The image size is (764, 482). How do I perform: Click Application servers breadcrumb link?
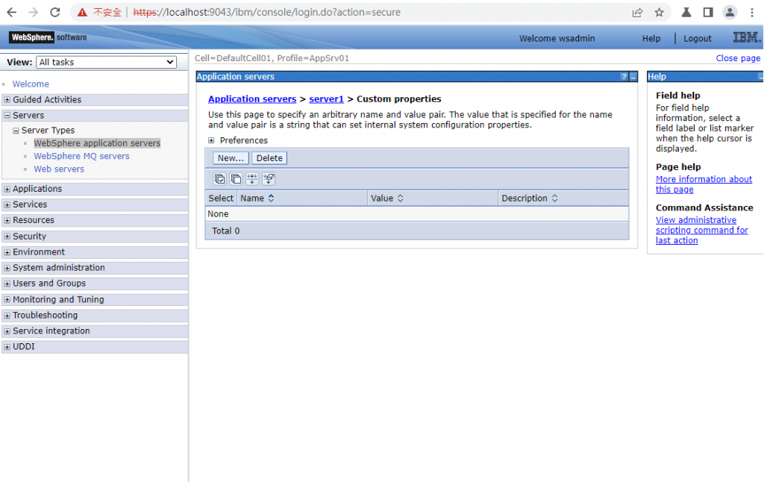(x=252, y=99)
